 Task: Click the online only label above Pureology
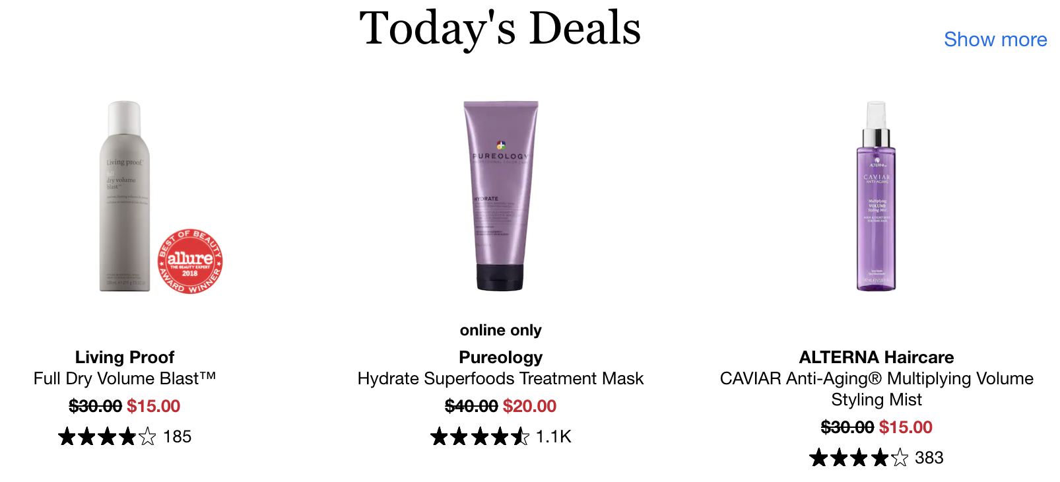(501, 330)
